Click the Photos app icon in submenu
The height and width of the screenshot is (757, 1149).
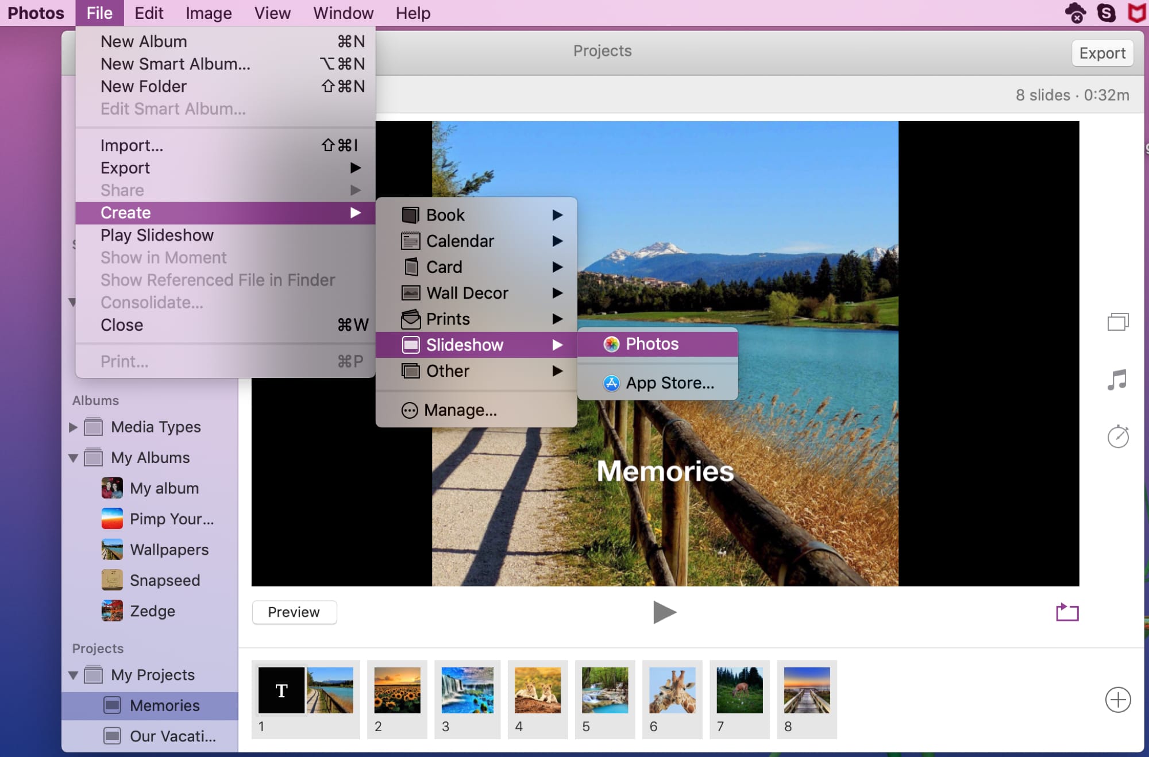point(611,344)
